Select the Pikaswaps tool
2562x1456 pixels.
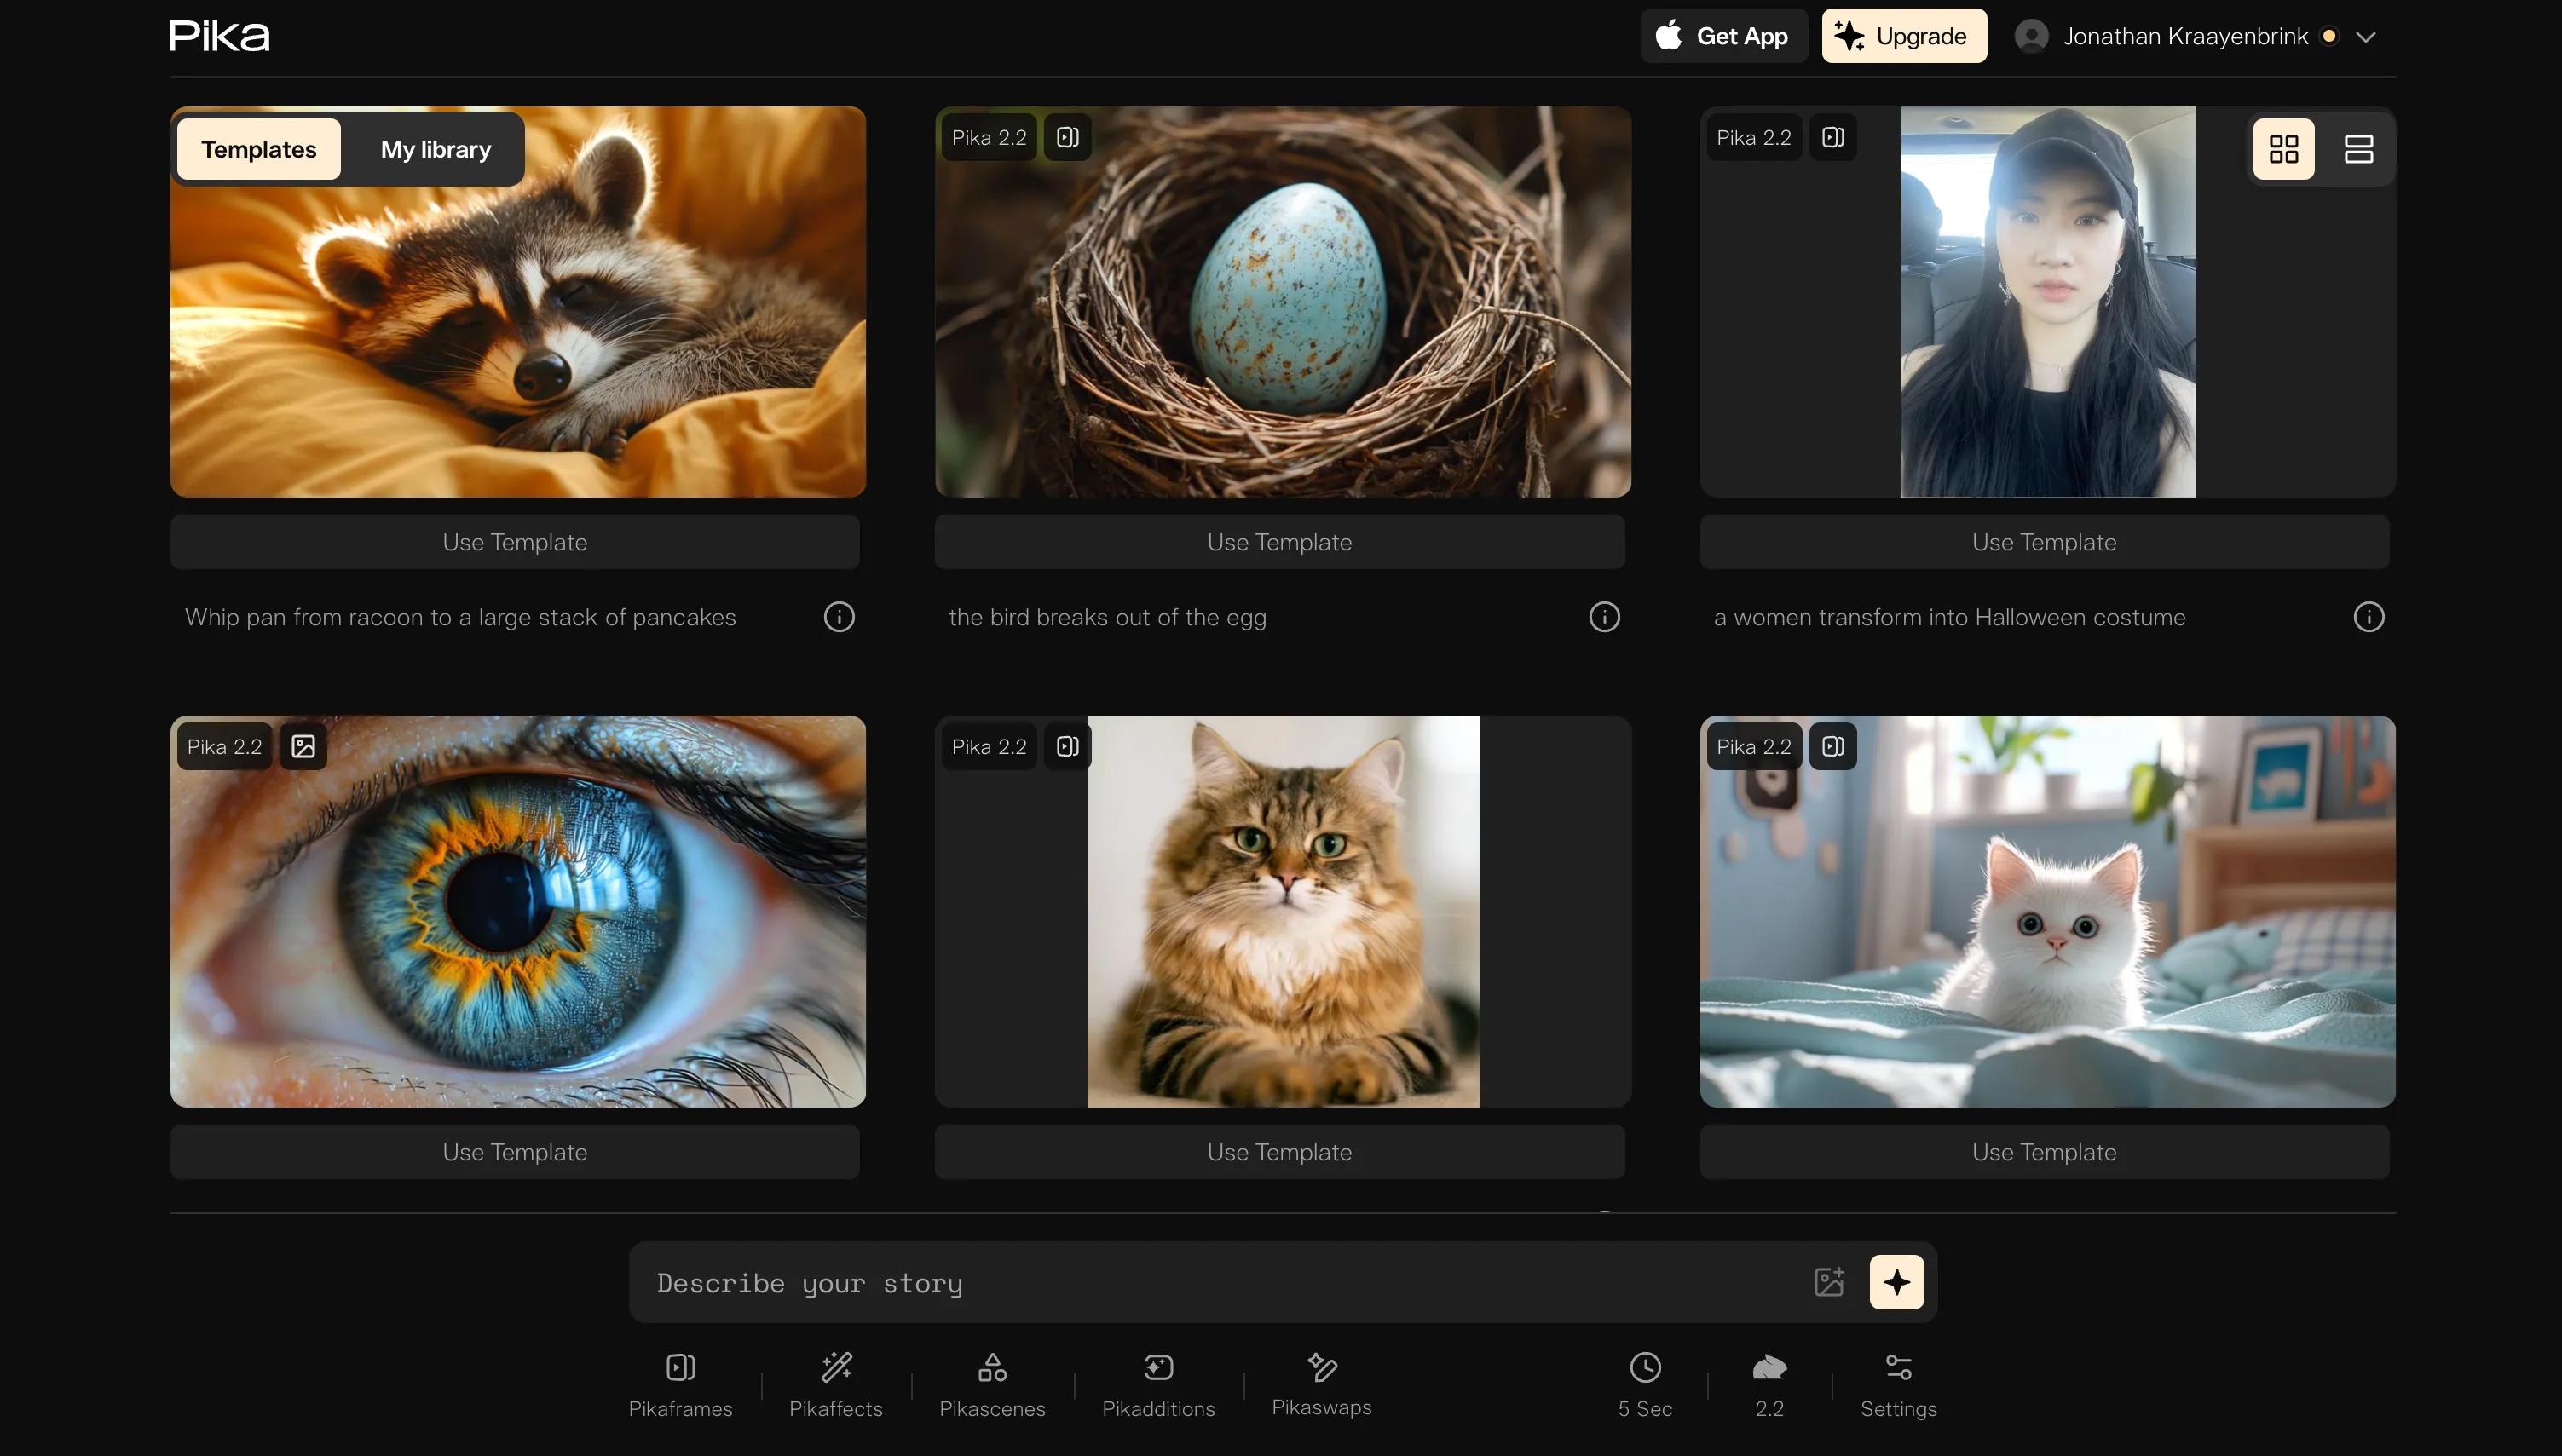tap(1320, 1385)
